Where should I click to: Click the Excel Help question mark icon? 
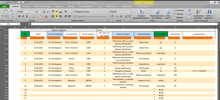click(208, 6)
